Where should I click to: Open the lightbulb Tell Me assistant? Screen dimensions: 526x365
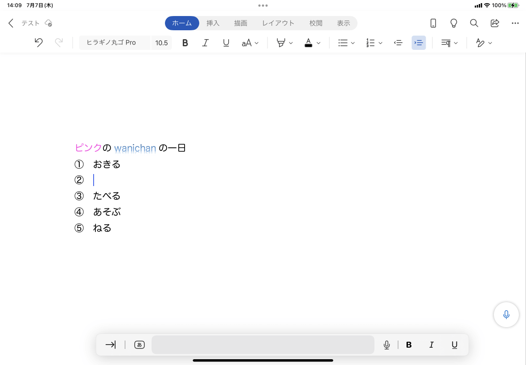pyautogui.click(x=453, y=23)
